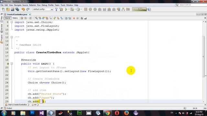
Task: Click the Profile Project clock icon
Action: 78,9
